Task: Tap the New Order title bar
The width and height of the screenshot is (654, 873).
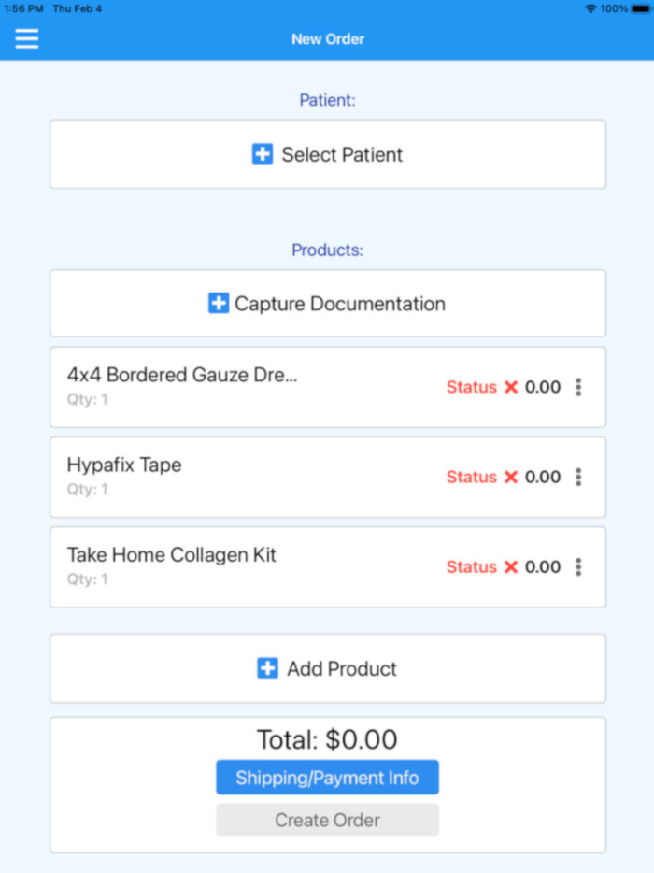Action: pyautogui.click(x=327, y=38)
